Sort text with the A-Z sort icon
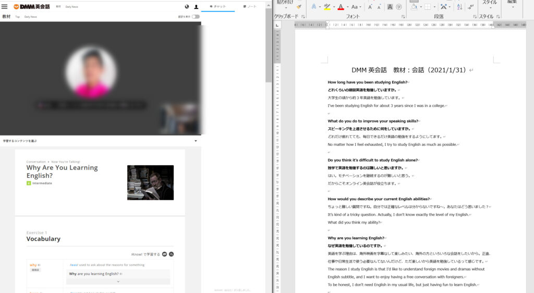The height and width of the screenshot is (293, 534). (x=459, y=7)
